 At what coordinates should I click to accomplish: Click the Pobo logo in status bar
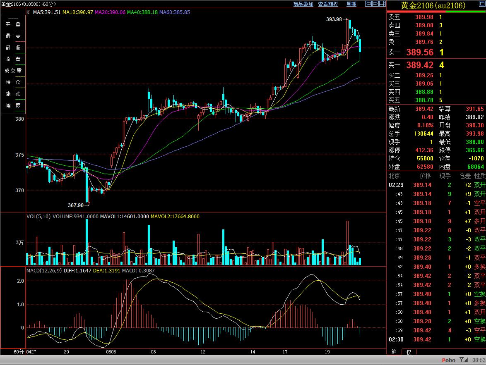click(x=449, y=360)
